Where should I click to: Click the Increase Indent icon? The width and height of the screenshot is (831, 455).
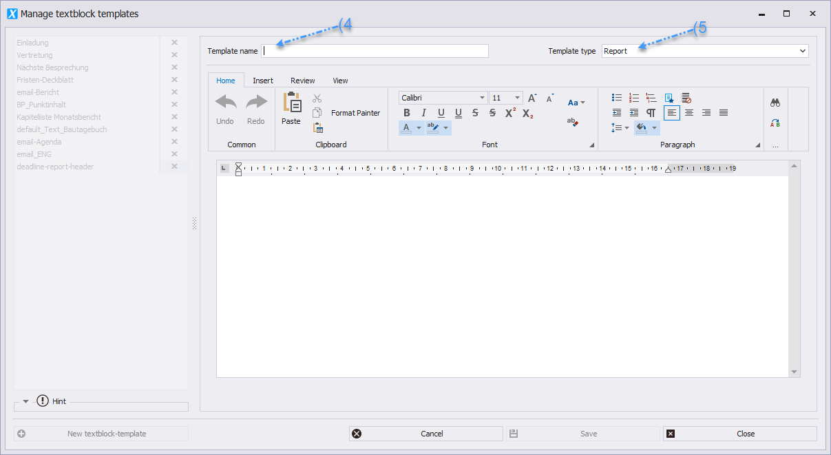pyautogui.click(x=634, y=113)
